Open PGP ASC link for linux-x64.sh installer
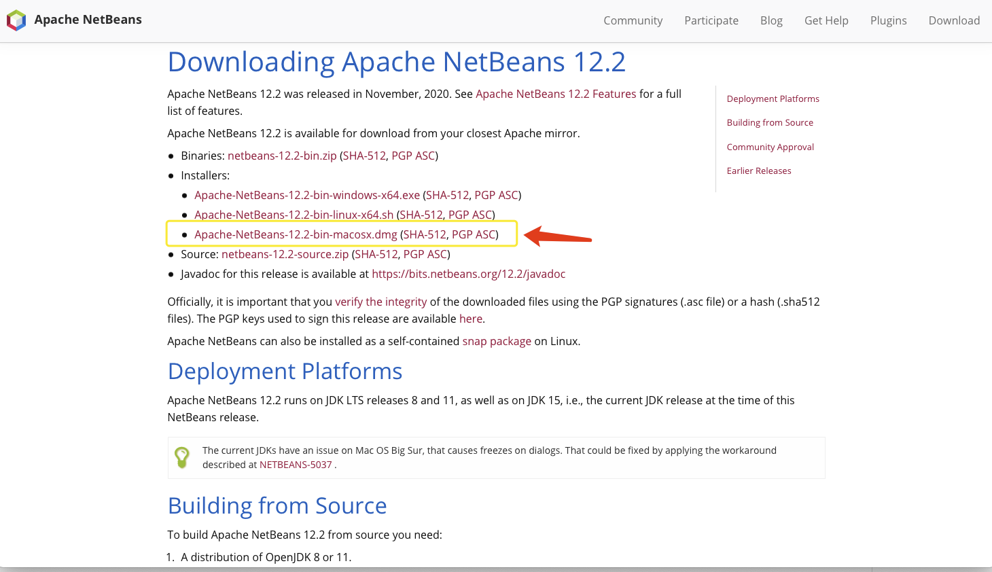Screen dimensions: 992x572 [470, 215]
